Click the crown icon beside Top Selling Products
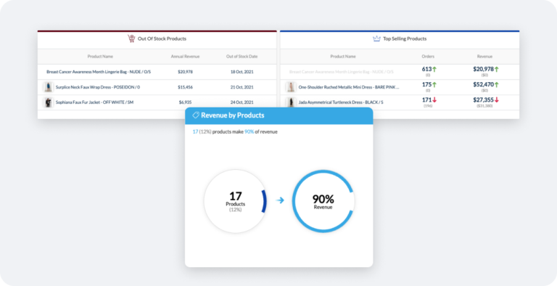The height and width of the screenshot is (286, 557). tap(376, 38)
